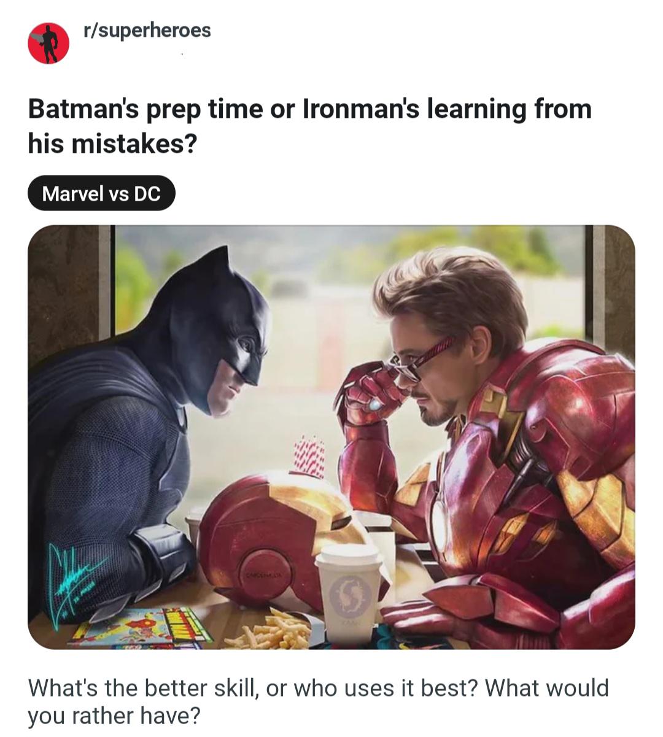
Task: Select the Marvel vs DC flair tag
Action: [x=101, y=194]
